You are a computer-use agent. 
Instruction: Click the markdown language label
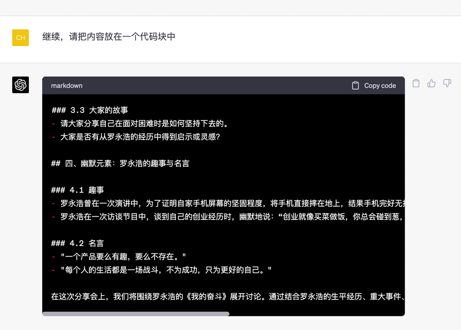[67, 85]
